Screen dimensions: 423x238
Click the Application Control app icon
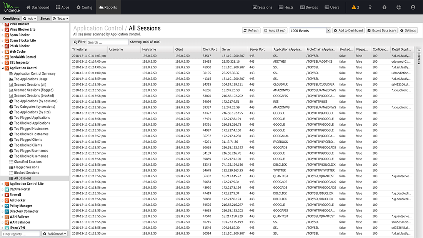[x=7, y=68]
